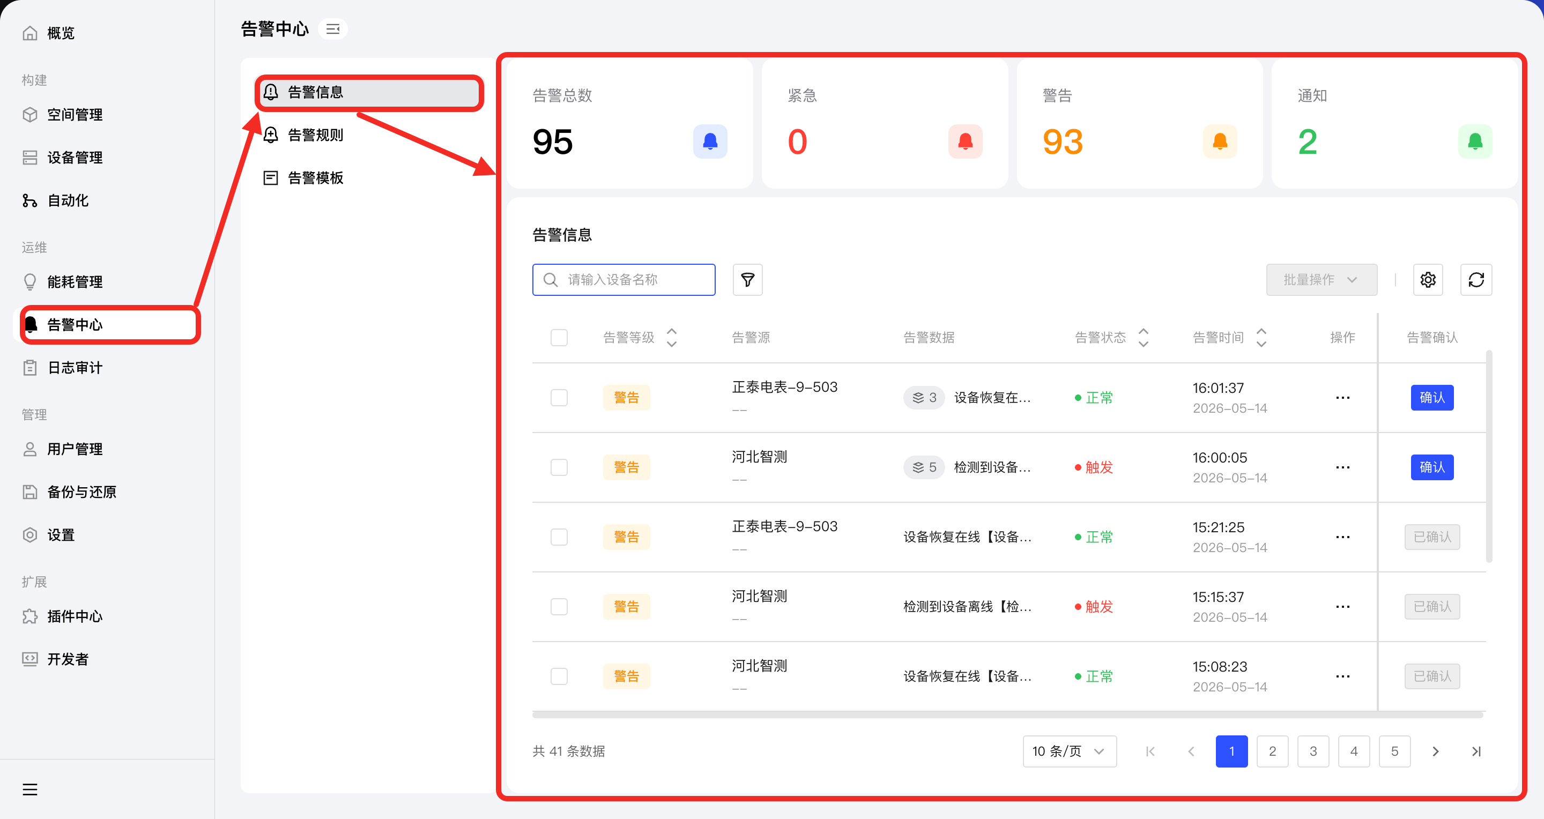Open the 批量操作 dropdown
This screenshot has width=1544, height=819.
1321,280
